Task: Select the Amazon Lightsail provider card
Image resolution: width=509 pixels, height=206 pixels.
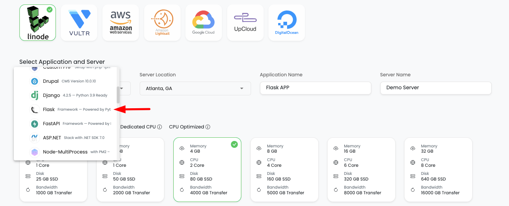Action: pyautogui.click(x=162, y=23)
